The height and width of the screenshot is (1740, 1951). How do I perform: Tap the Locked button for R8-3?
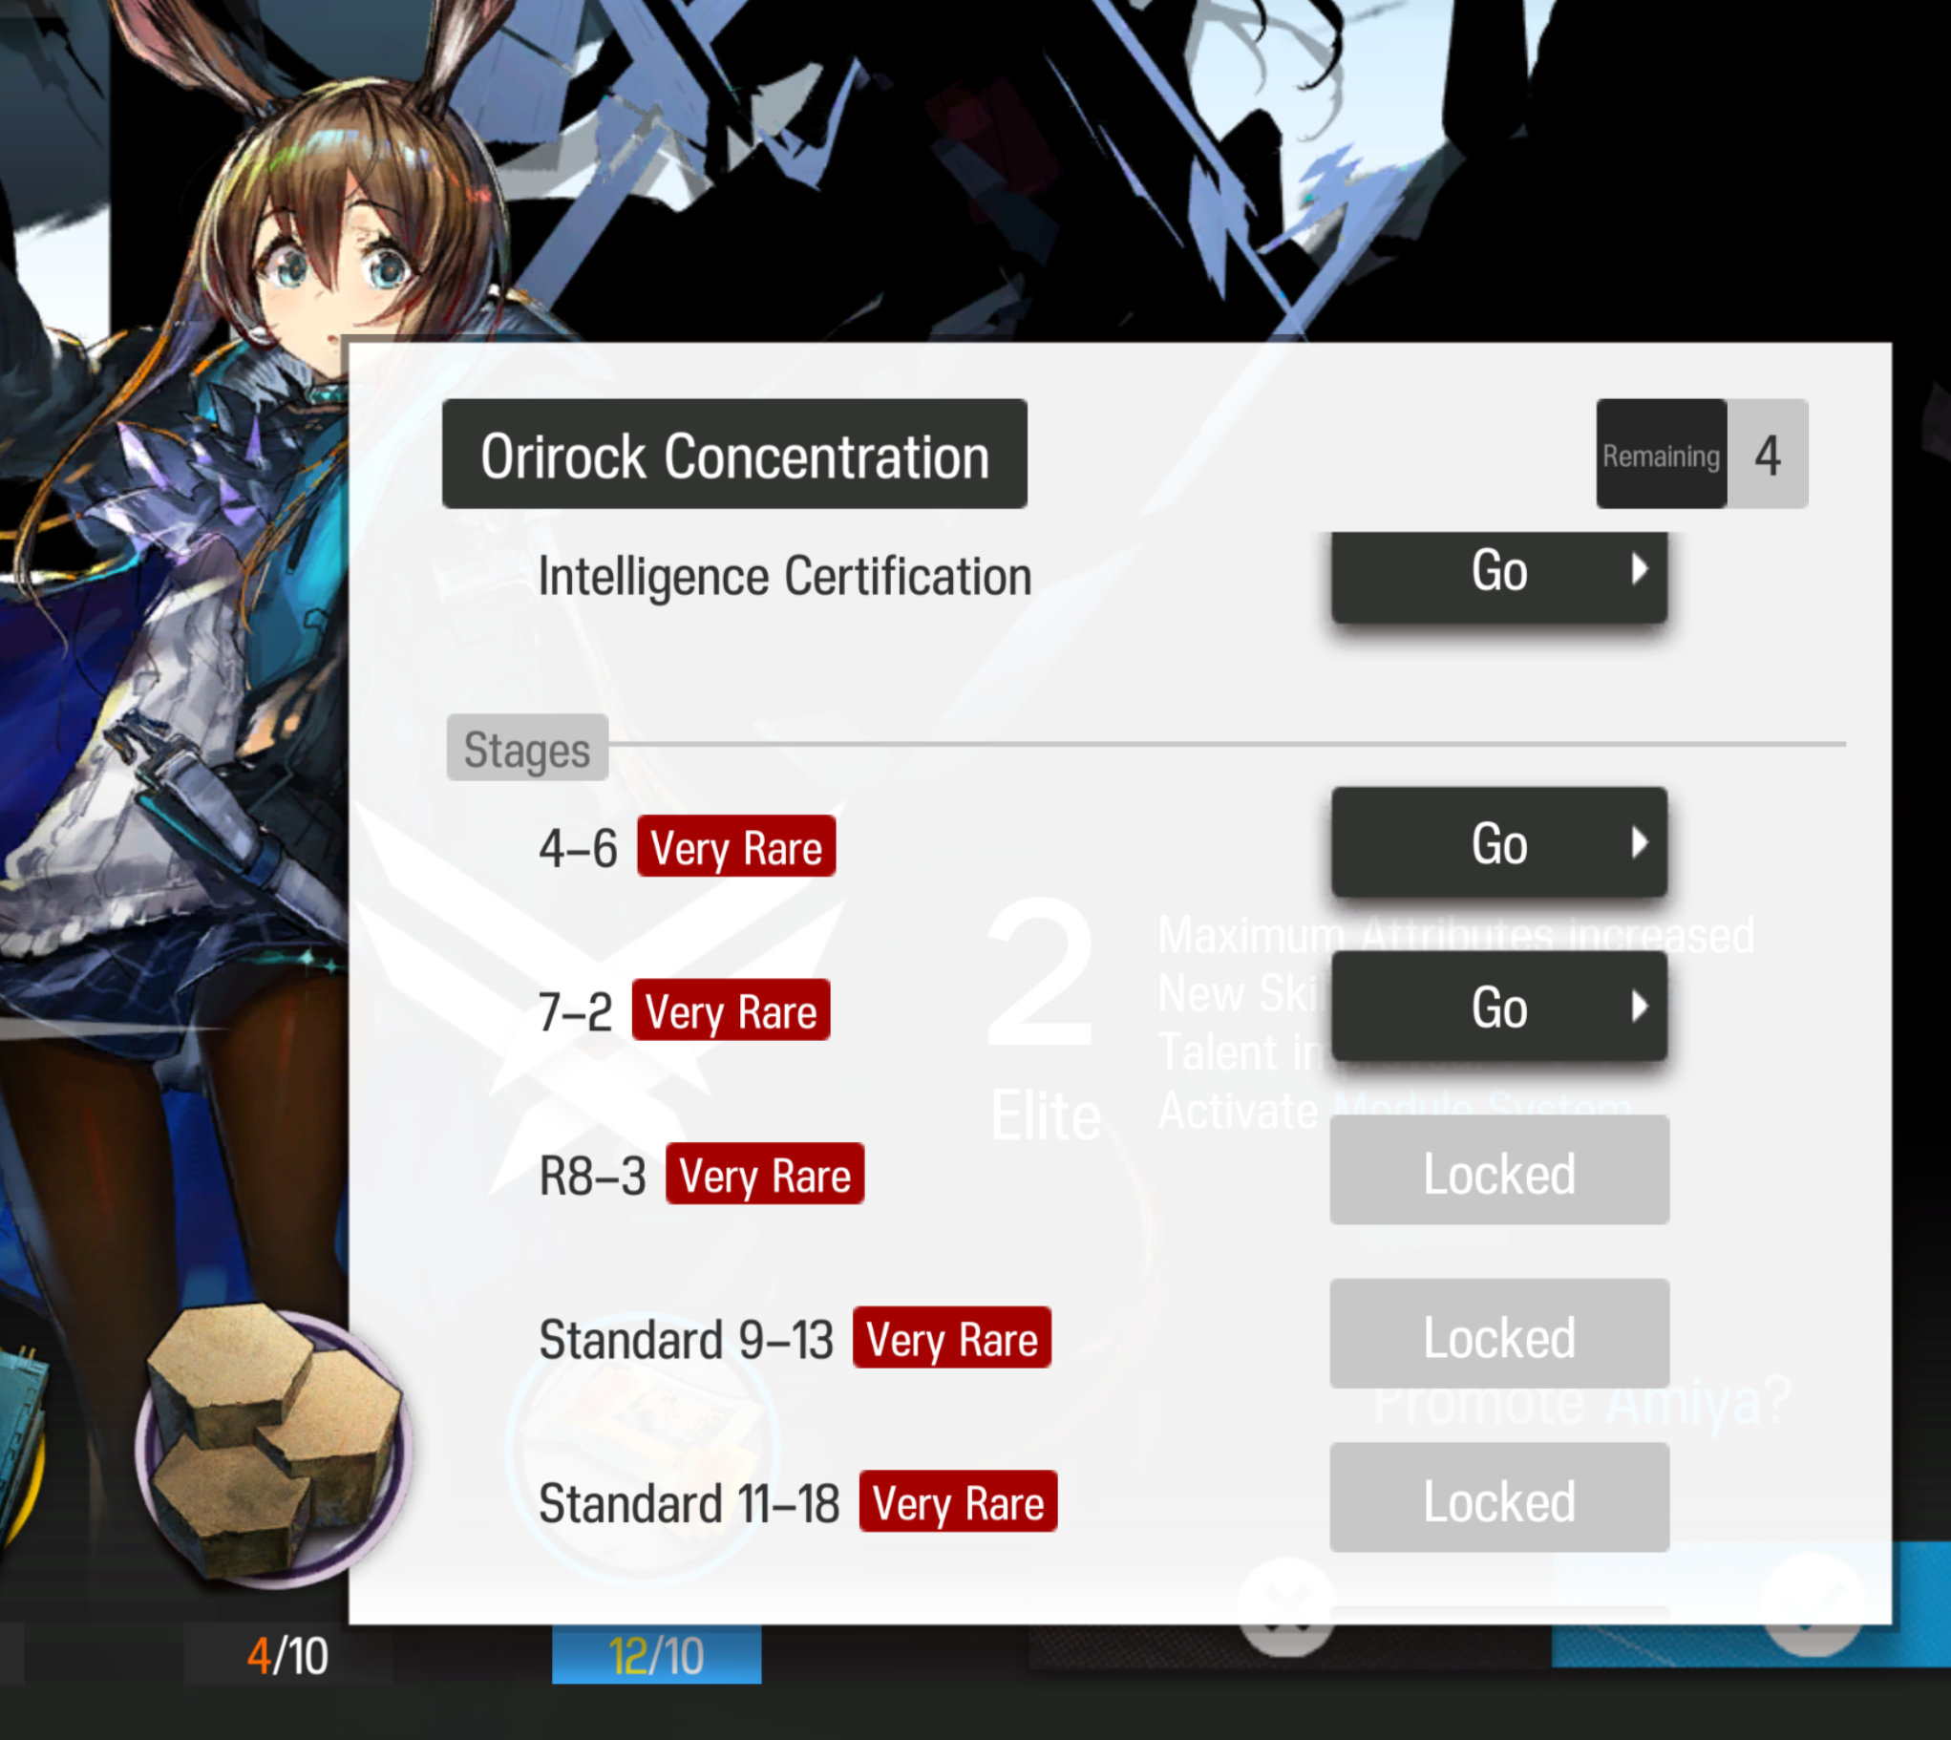click(1499, 1170)
